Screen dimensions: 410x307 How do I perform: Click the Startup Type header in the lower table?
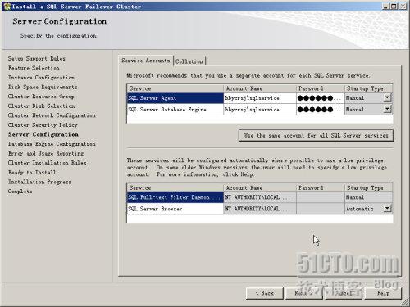368,187
